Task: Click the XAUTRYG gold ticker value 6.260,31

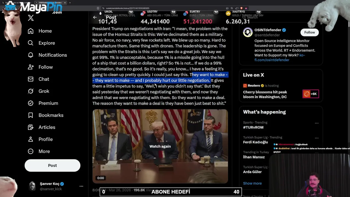Action: click(x=238, y=21)
